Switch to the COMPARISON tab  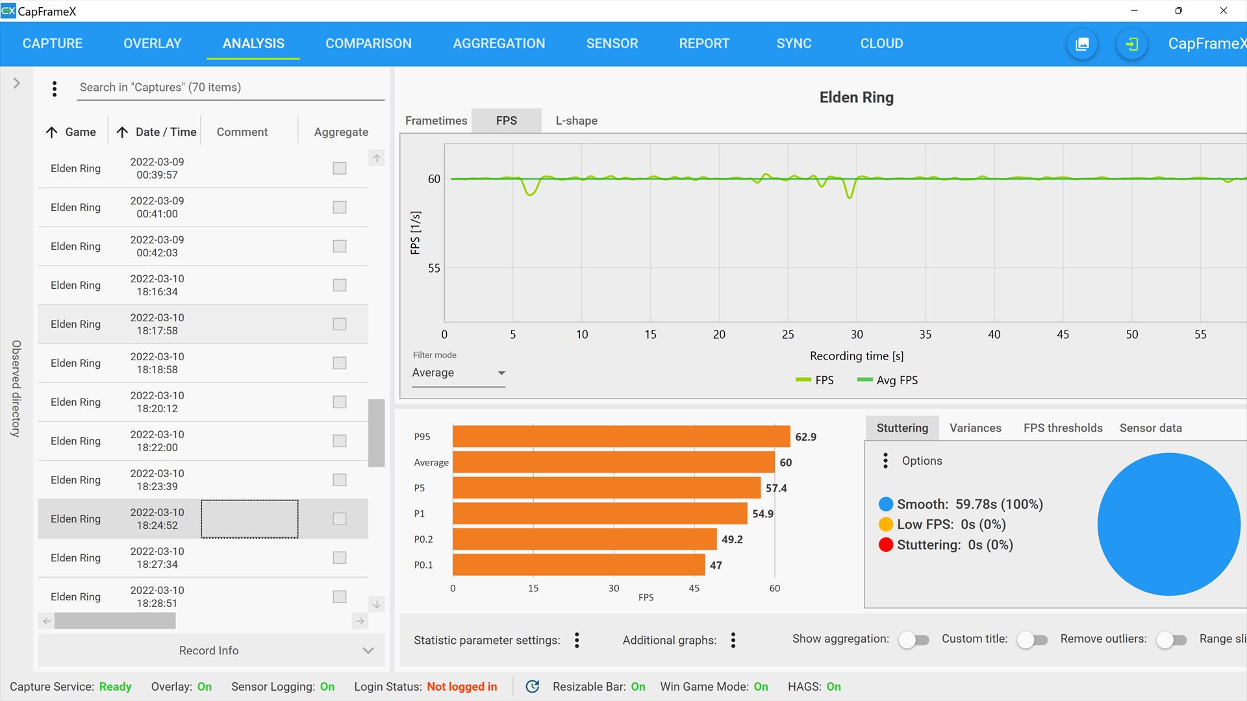[x=368, y=43]
